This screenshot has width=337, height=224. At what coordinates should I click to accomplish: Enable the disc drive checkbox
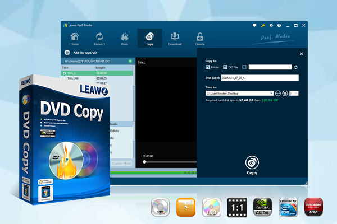point(244,67)
